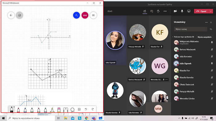Click muted mic icon for Klaudia Karecka row
Image resolution: width=216 pixels, height=121 pixels.
click(x=212, y=77)
